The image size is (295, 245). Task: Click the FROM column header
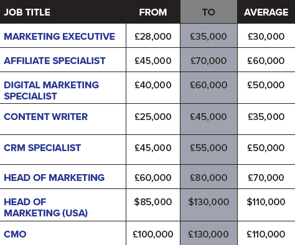pos(153,12)
